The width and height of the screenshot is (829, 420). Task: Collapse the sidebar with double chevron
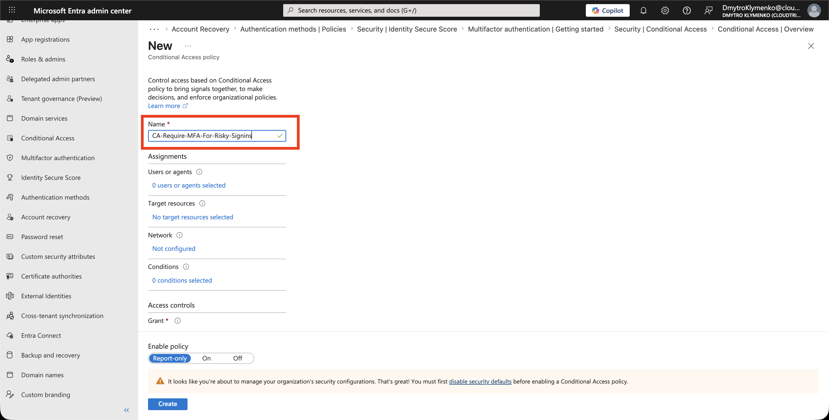tap(126, 410)
